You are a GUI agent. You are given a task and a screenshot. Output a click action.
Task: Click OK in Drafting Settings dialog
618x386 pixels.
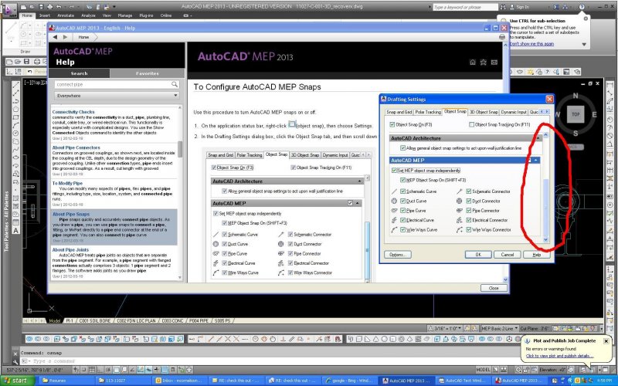point(478,255)
